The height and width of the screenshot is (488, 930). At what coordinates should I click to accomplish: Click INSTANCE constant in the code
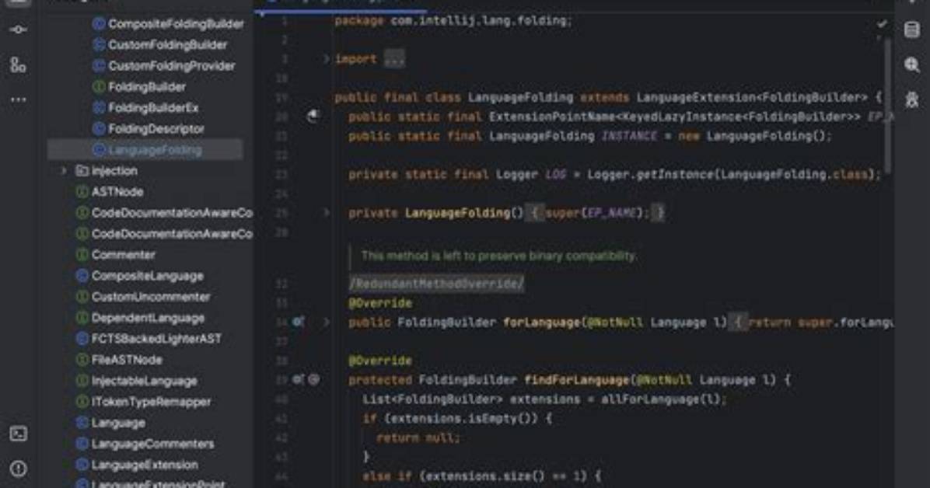[x=629, y=136]
